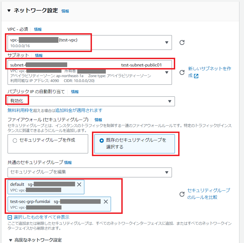Click the minus icon to hide selections
Viewport: 244px width, 243px height.
10,217
